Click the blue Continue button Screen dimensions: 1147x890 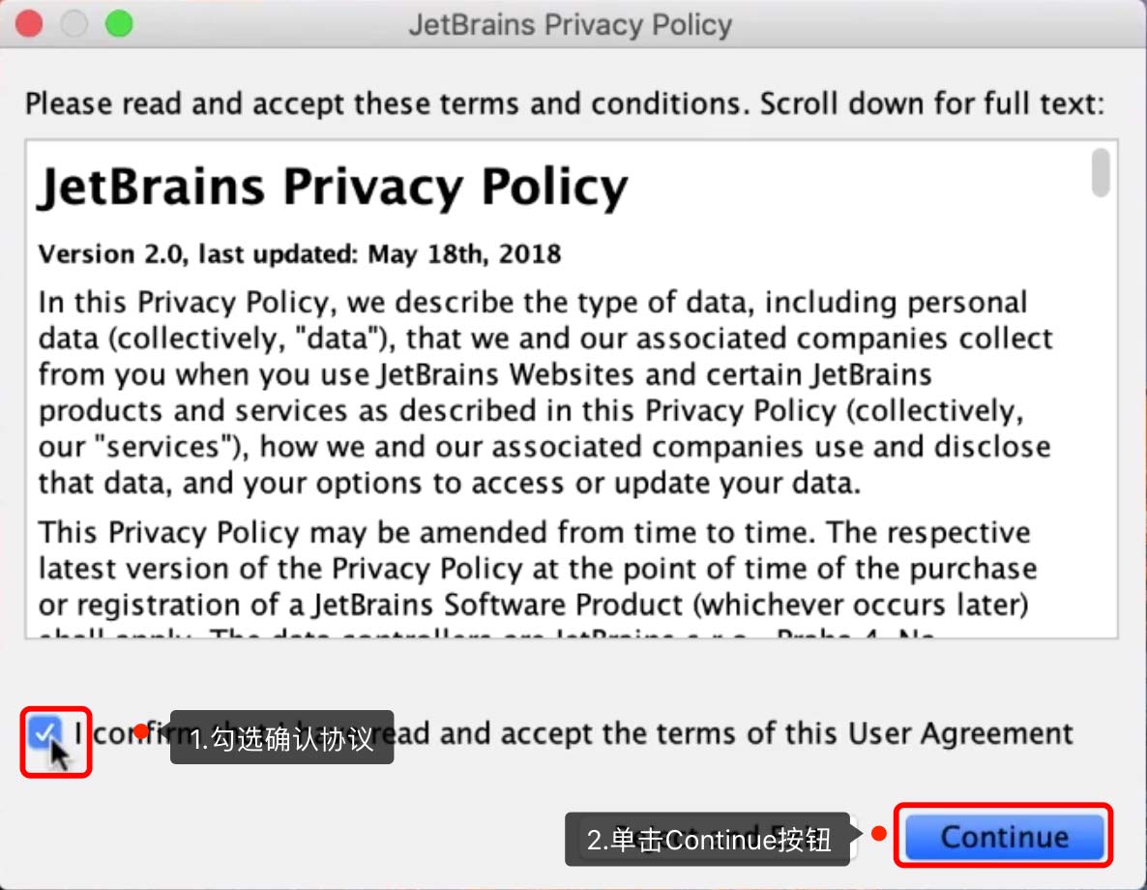(1004, 837)
